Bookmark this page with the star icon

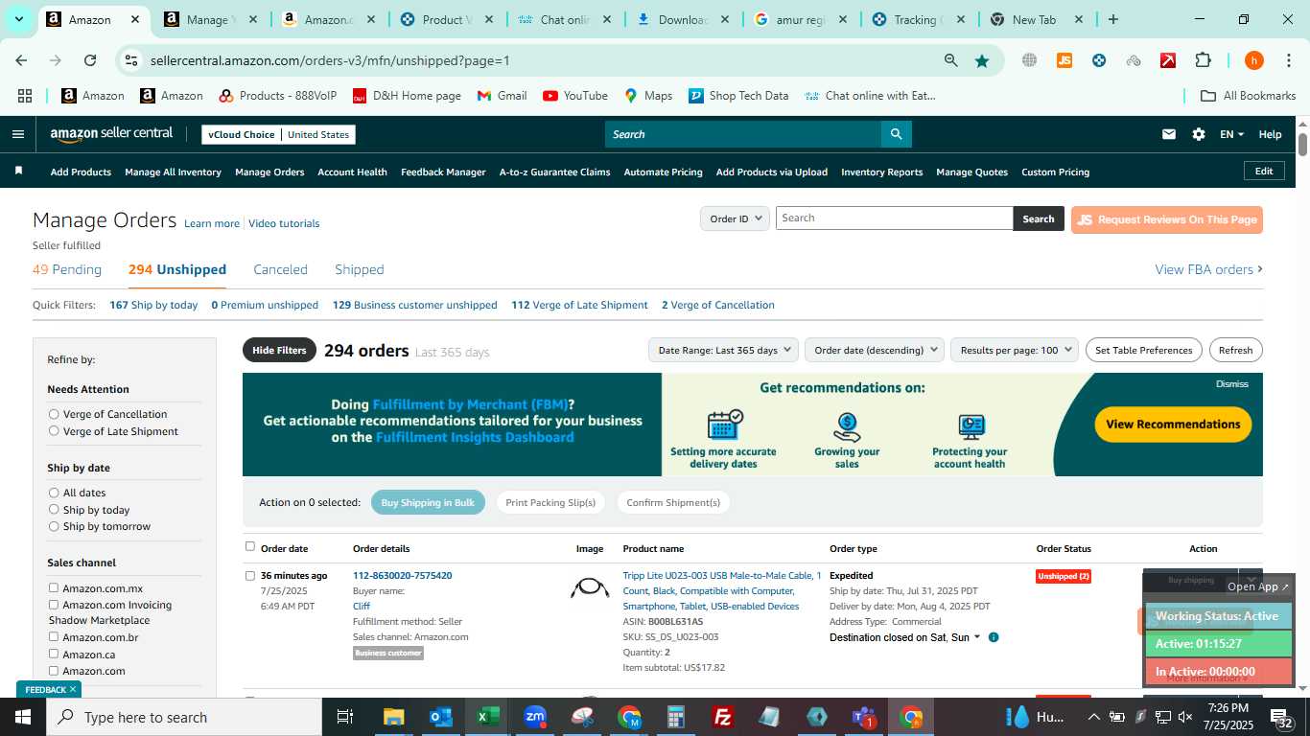tap(982, 60)
